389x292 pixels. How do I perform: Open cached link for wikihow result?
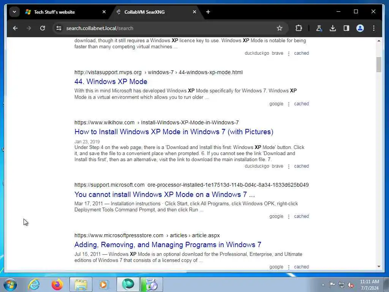(x=301, y=166)
